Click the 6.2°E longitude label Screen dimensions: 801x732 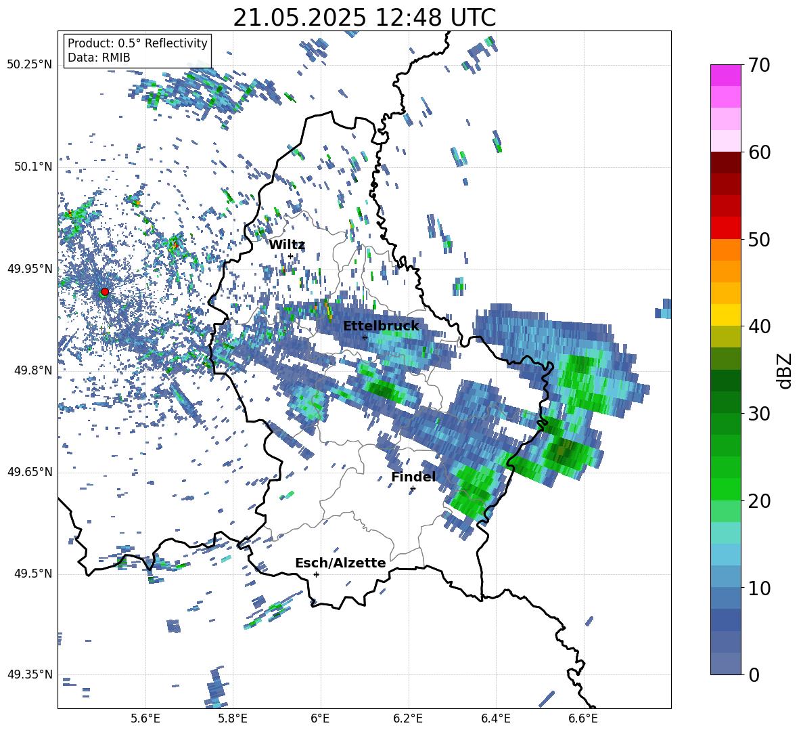408,718
